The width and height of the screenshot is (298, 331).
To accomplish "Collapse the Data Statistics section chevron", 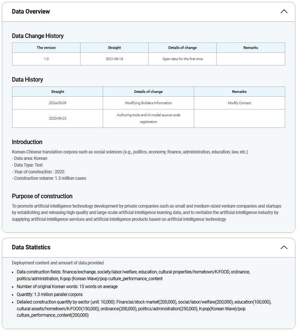I will 284,247.
